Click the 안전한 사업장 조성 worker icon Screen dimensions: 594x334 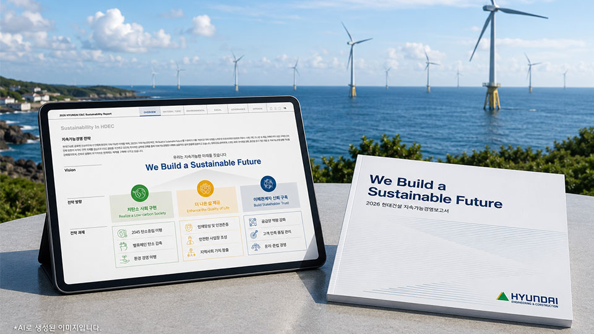[190, 240]
